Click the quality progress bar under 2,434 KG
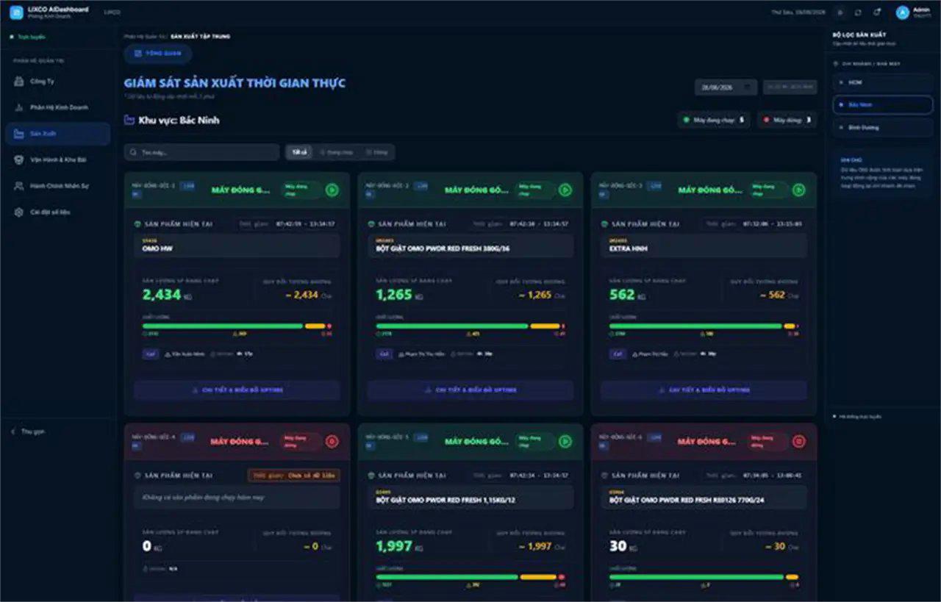 (237, 326)
